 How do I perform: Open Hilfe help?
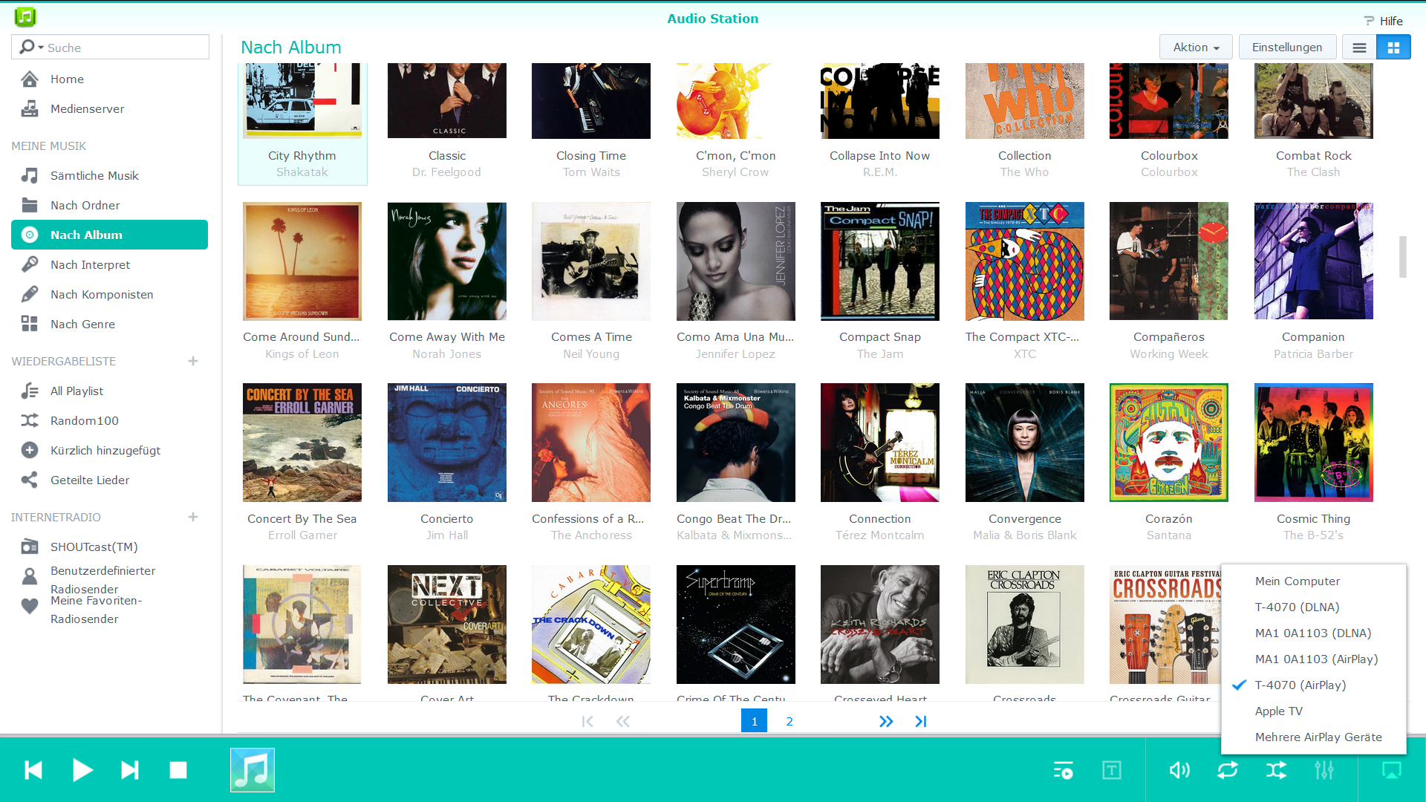(x=1383, y=21)
